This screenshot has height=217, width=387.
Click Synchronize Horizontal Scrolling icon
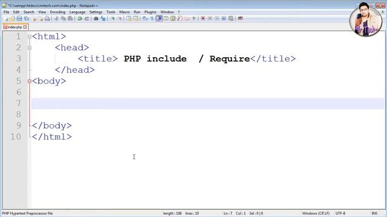(135, 19)
